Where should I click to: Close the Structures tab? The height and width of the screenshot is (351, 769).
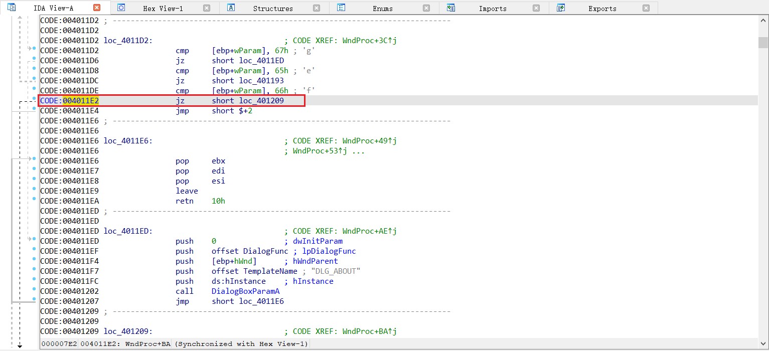click(x=317, y=8)
